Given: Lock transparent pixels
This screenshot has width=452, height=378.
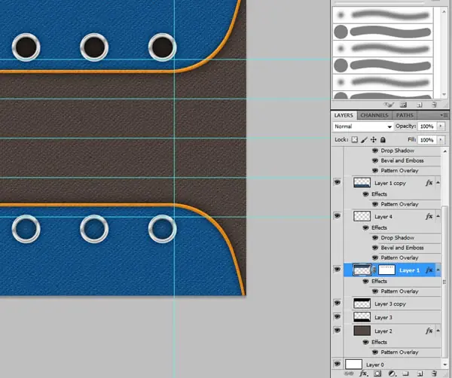Looking at the screenshot, I should tap(355, 140).
